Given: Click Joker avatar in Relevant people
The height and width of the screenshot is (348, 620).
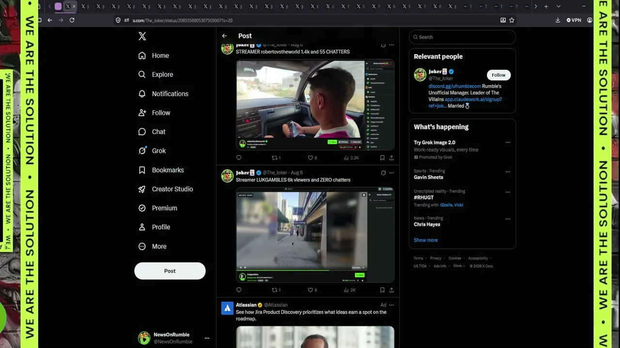Looking at the screenshot, I should coord(420,75).
